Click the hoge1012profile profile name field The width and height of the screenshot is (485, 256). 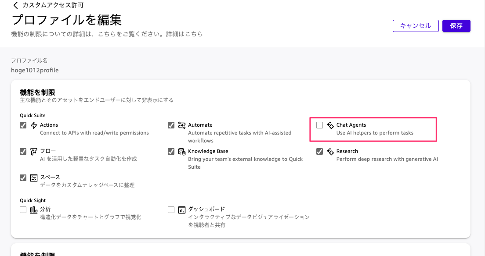tap(35, 70)
